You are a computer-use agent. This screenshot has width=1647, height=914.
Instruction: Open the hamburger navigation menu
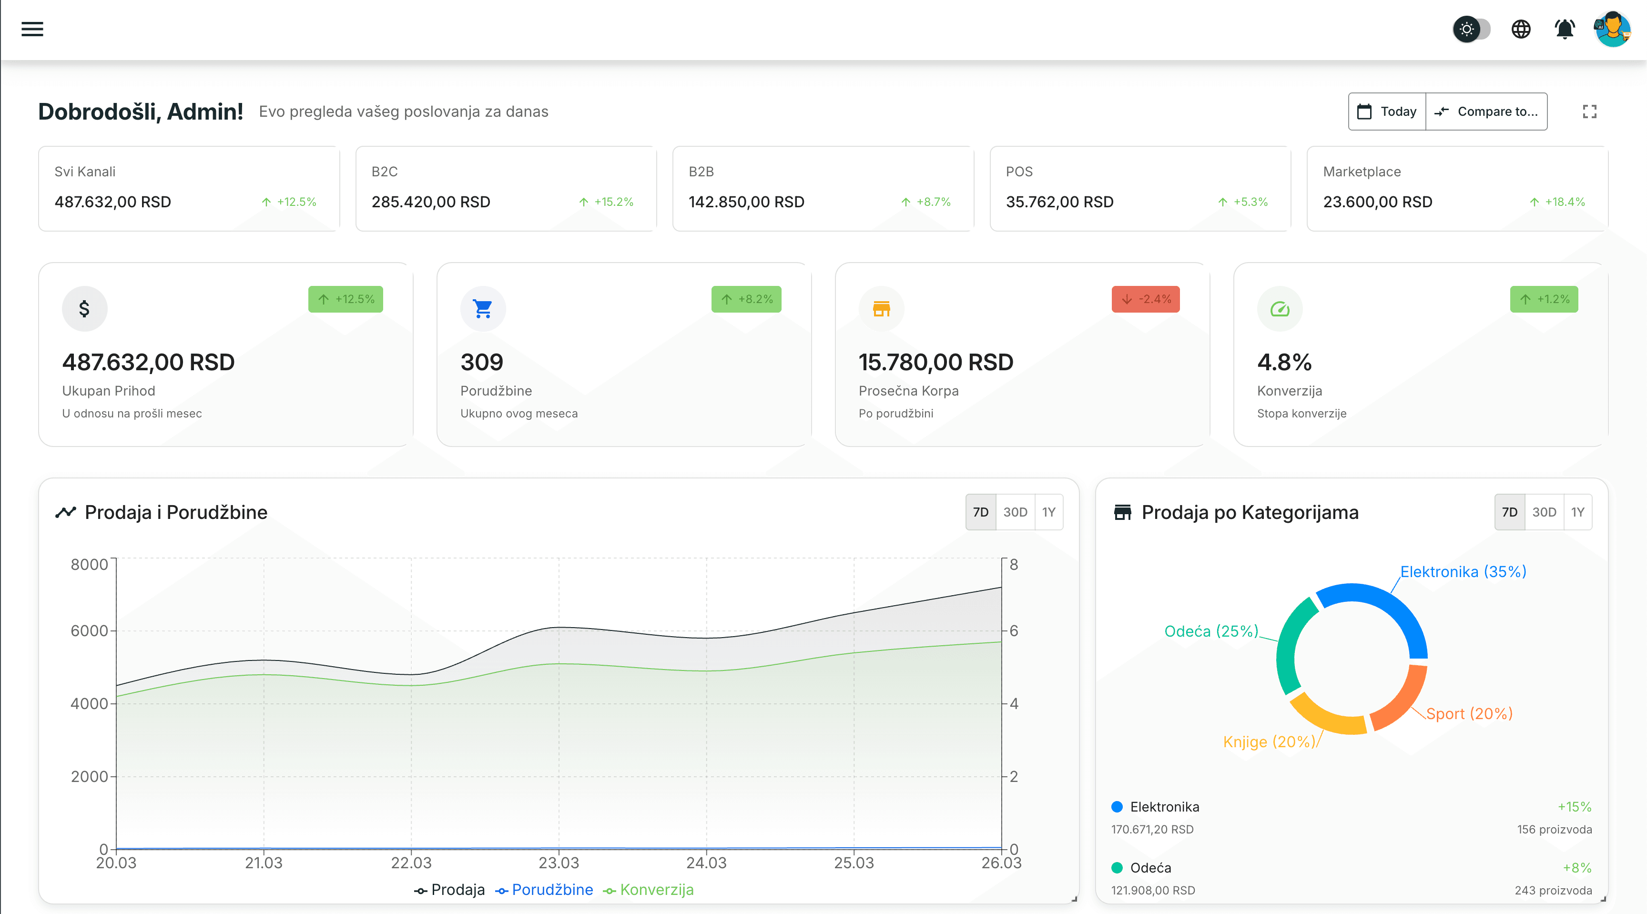(x=32, y=30)
